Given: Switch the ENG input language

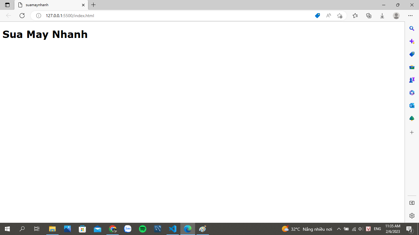Looking at the screenshot, I should point(377,229).
